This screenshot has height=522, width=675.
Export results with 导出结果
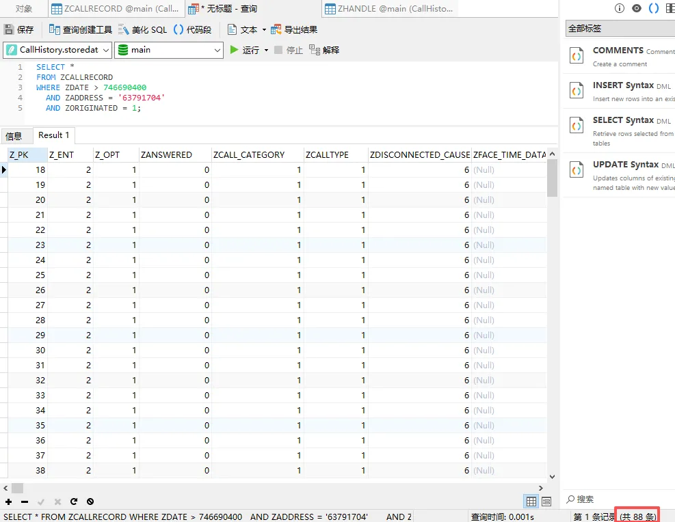(294, 29)
